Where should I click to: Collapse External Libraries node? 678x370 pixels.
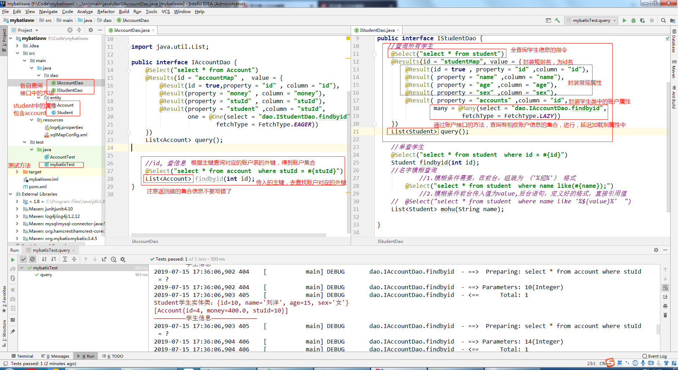(x=11, y=194)
